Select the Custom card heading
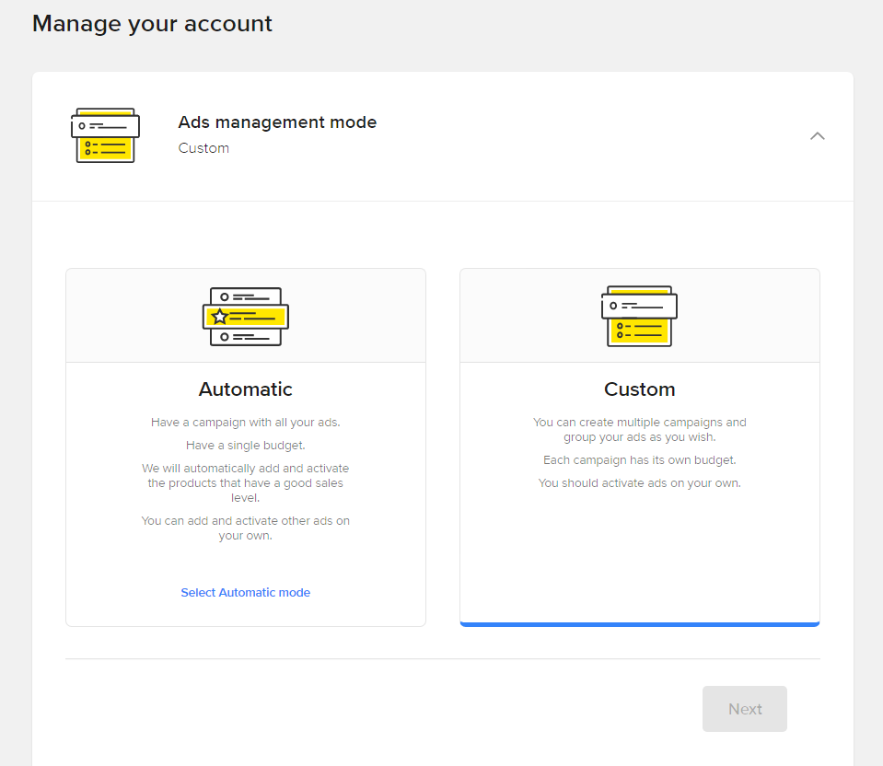The height and width of the screenshot is (766, 883). coord(639,389)
